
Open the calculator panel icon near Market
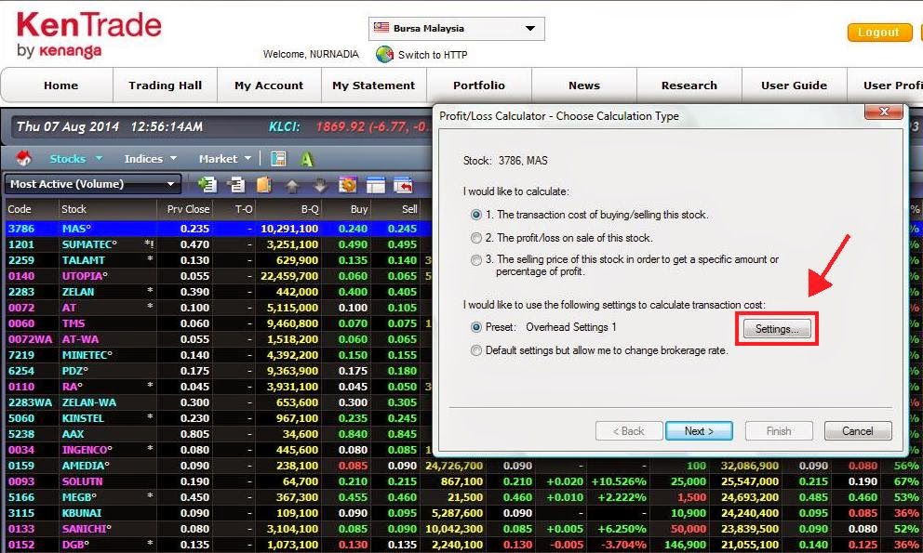click(279, 159)
